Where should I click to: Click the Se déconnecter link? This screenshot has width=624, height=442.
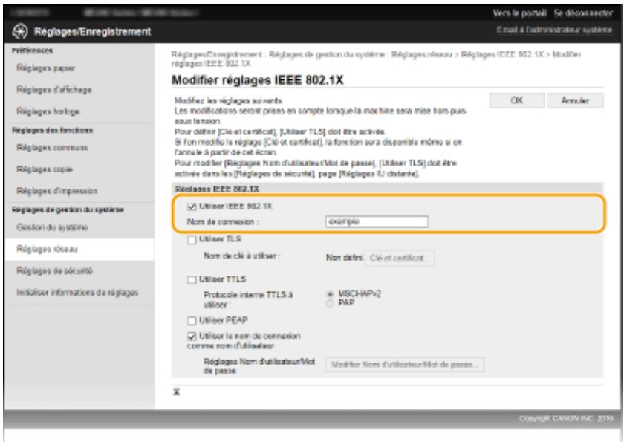tap(583, 13)
